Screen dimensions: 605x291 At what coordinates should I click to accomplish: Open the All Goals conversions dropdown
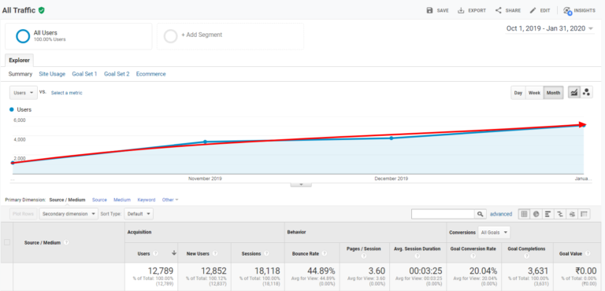click(494, 233)
